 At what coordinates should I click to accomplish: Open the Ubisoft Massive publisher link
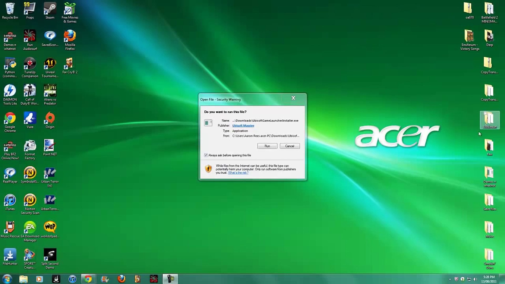pyautogui.click(x=243, y=126)
